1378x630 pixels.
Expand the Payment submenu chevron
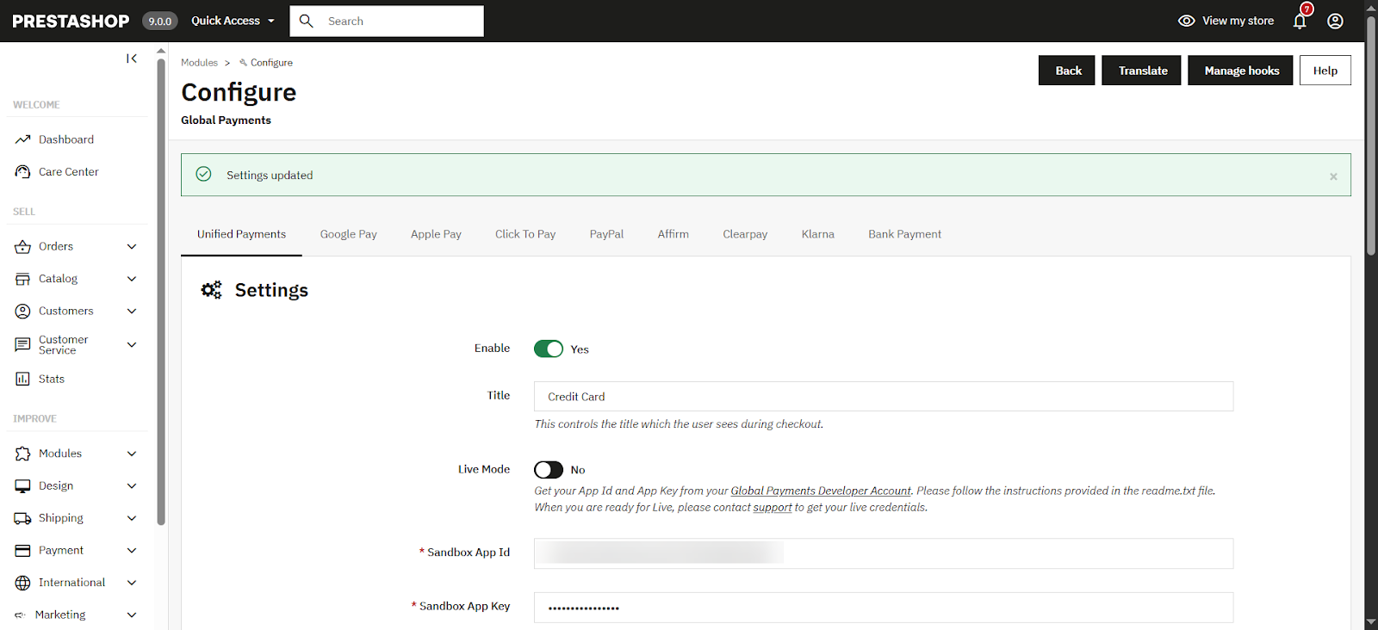(132, 551)
